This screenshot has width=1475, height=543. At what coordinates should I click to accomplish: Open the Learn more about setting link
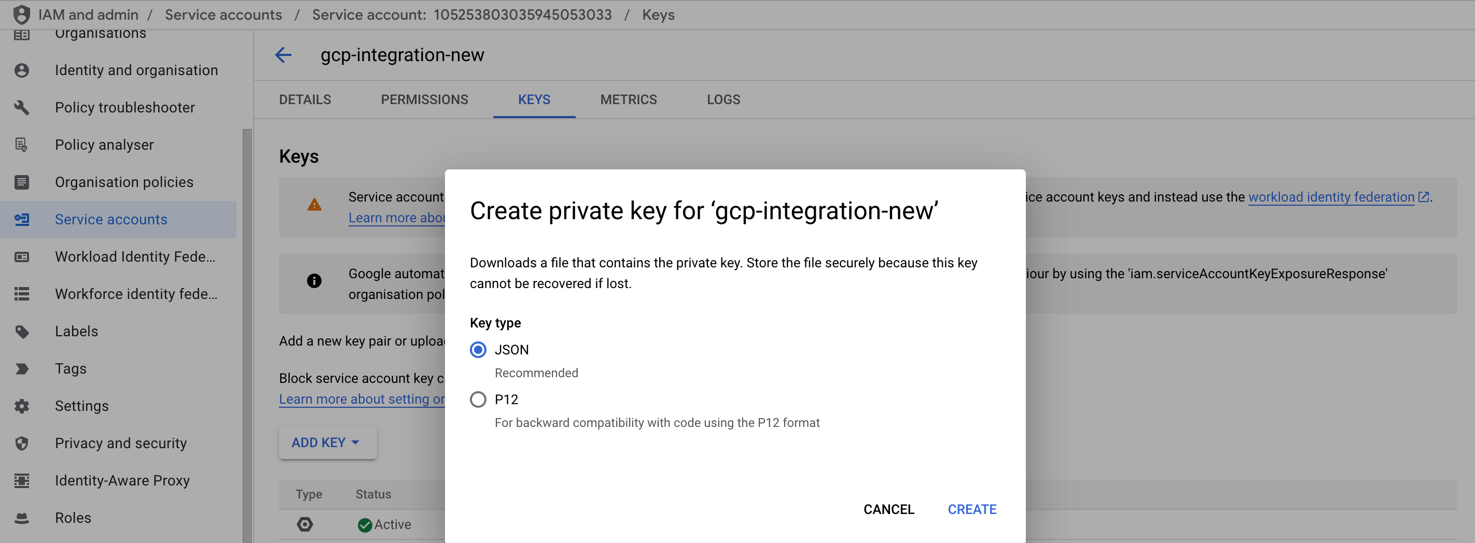point(362,399)
